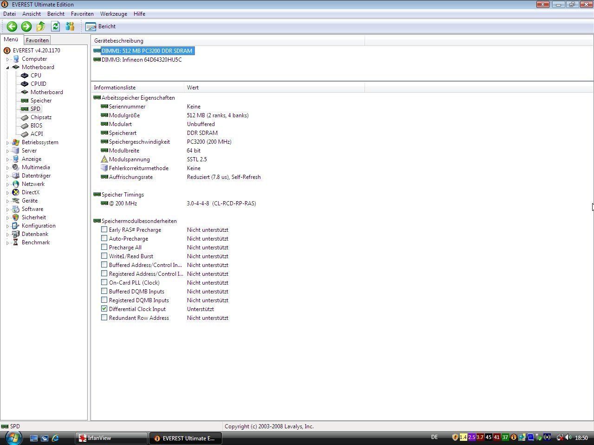The image size is (594, 445).
Task: Open the users icon in toolbar
Action: [x=70, y=26]
